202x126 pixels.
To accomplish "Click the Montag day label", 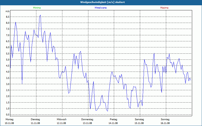I will [x=9, y=119].
